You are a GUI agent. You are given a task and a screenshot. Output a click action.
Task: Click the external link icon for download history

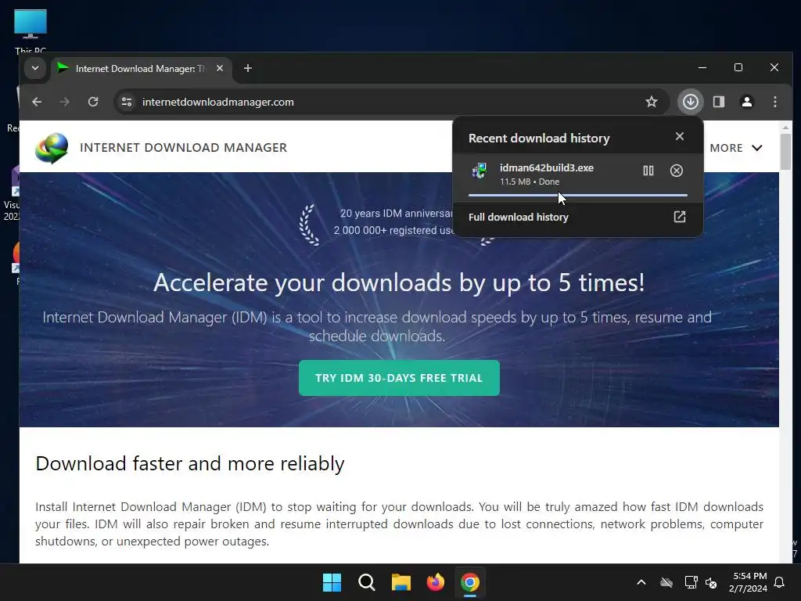click(x=680, y=217)
